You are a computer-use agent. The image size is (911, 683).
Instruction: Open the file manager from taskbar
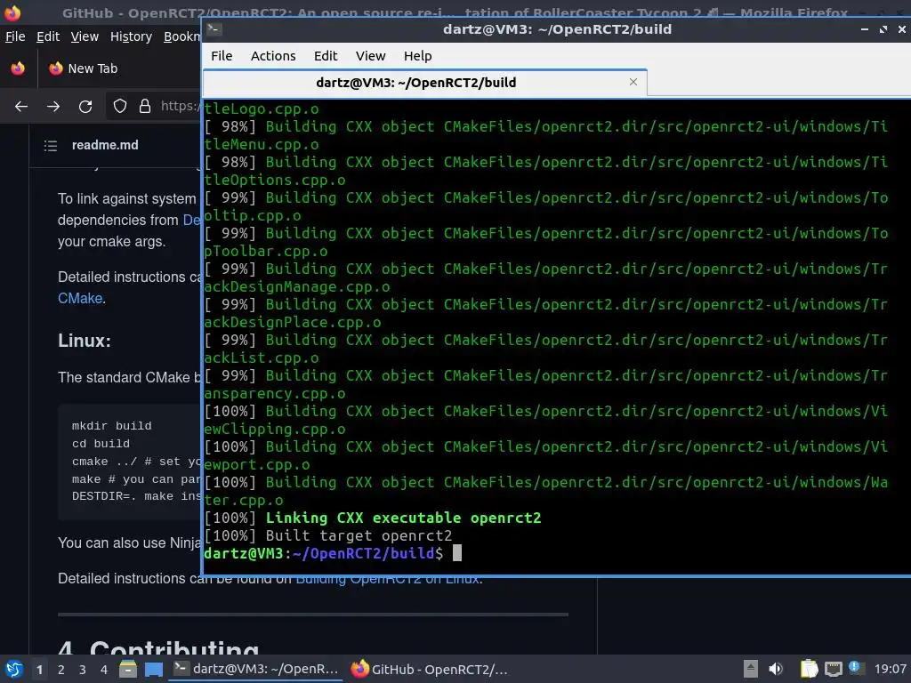128,669
